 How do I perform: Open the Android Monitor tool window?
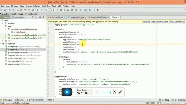click(x=35, y=100)
